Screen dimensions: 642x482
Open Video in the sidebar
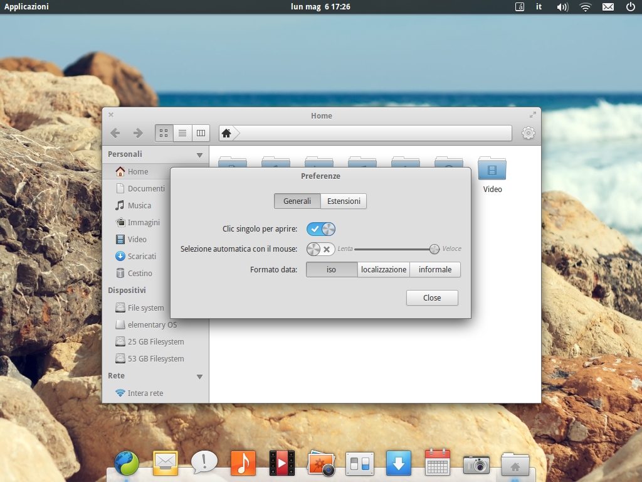(x=132, y=239)
